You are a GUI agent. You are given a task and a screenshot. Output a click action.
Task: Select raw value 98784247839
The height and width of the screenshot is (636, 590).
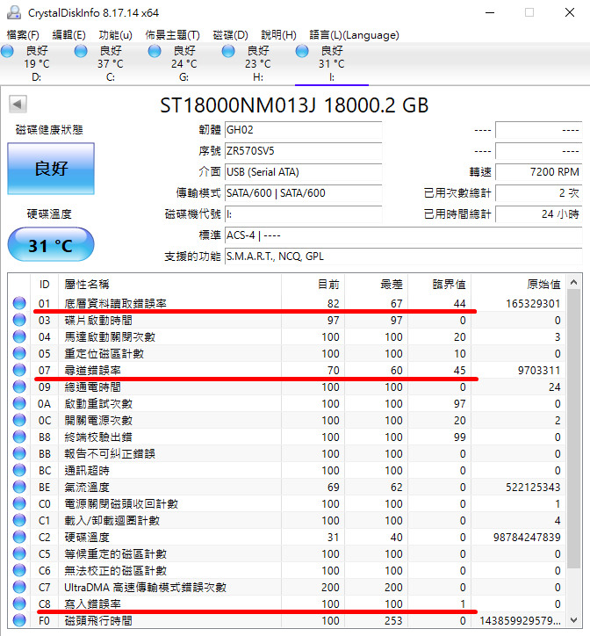(x=527, y=537)
